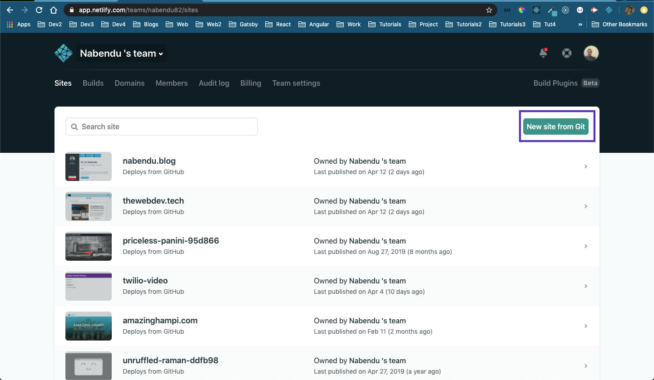Image resolution: width=654 pixels, height=380 pixels.
Task: Open the Audit log tab
Action: tap(214, 83)
